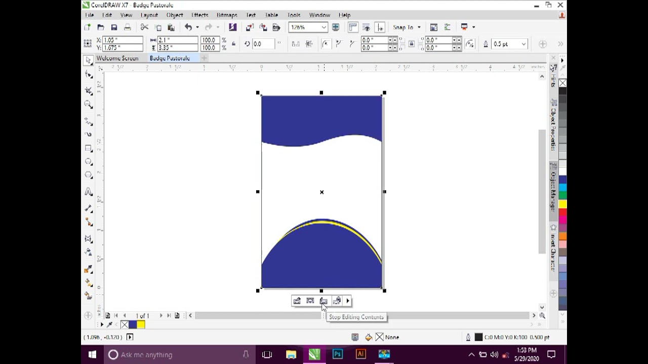Pick the cyan swatch in the color palette
This screenshot has width=648, height=364.
(x=562, y=188)
